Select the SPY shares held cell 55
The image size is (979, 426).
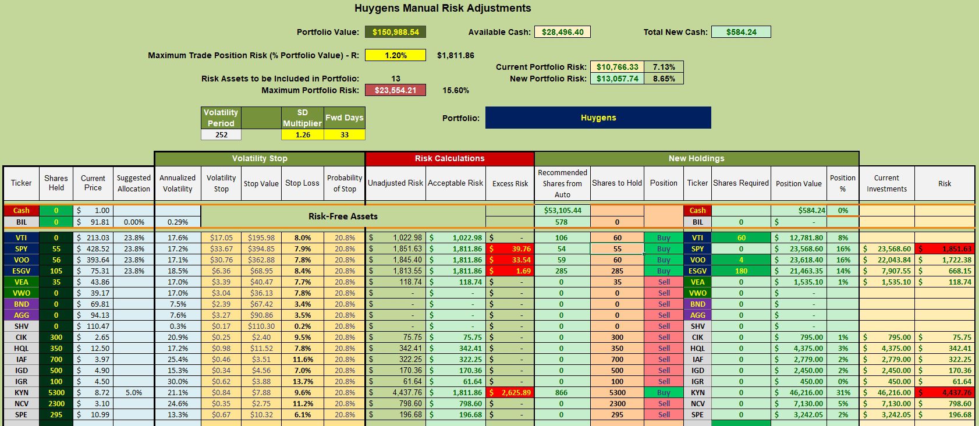(x=56, y=248)
